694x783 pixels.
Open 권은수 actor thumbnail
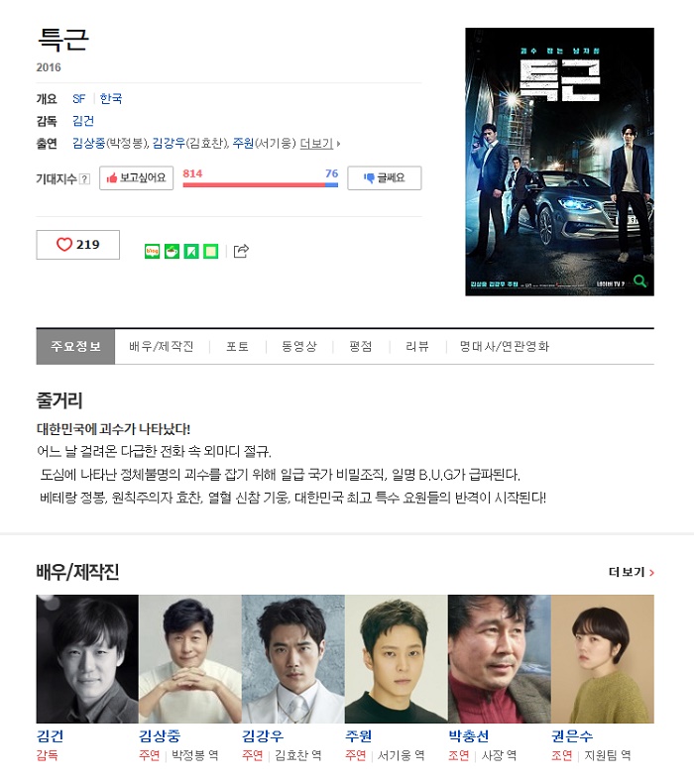(603, 659)
